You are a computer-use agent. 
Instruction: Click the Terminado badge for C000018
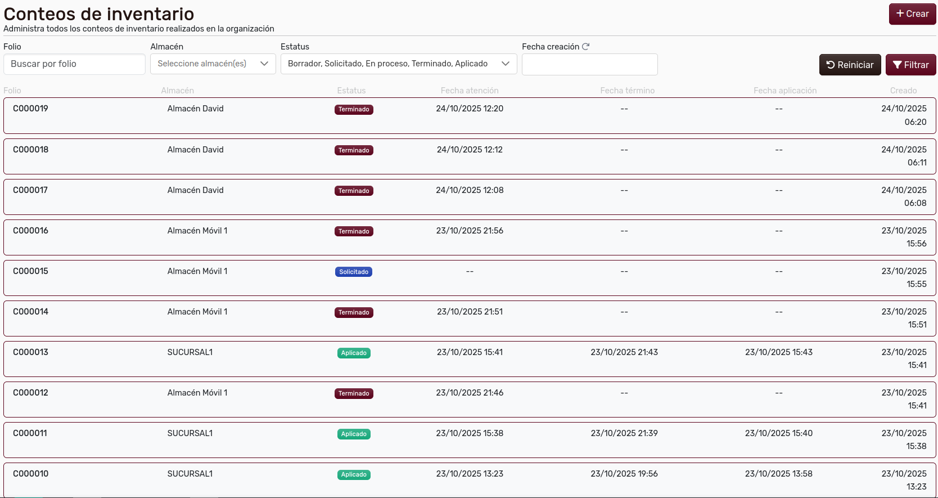click(x=353, y=150)
